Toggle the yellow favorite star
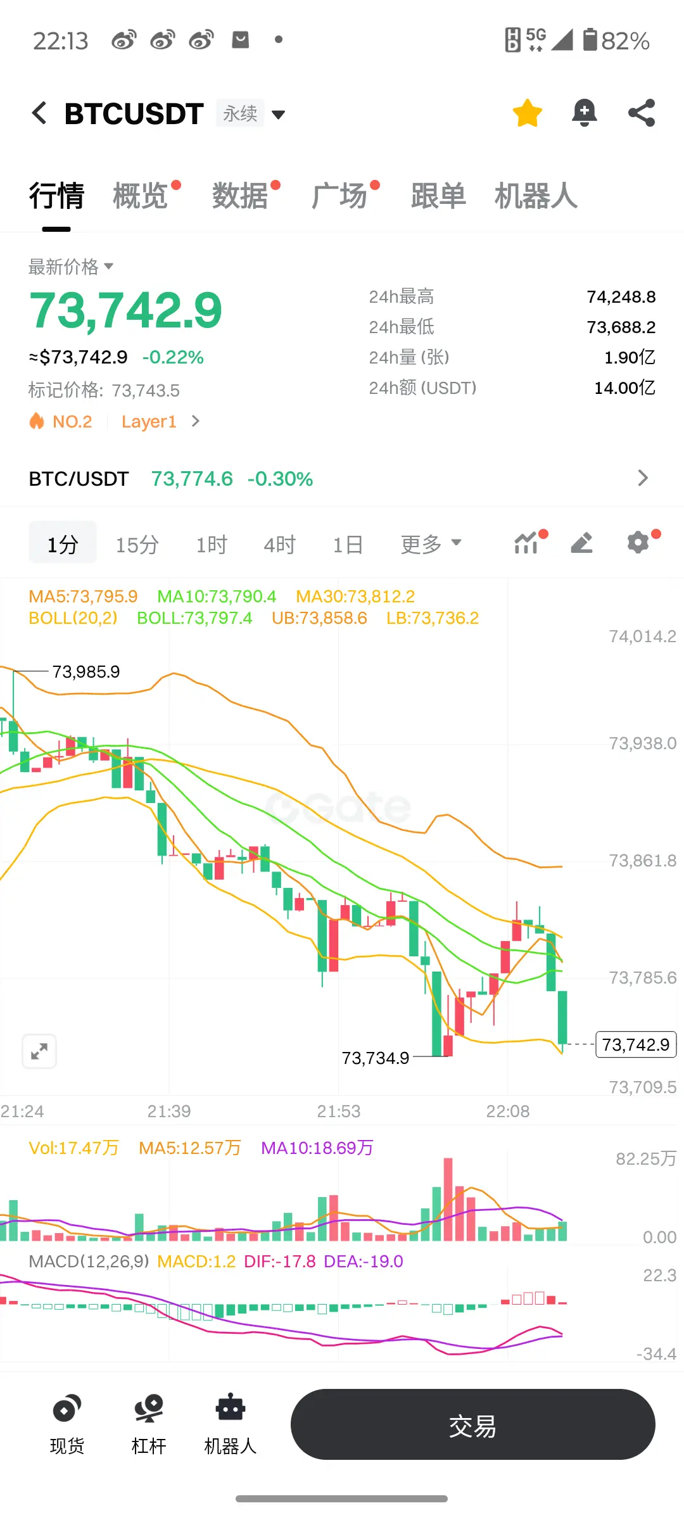 pos(527,113)
